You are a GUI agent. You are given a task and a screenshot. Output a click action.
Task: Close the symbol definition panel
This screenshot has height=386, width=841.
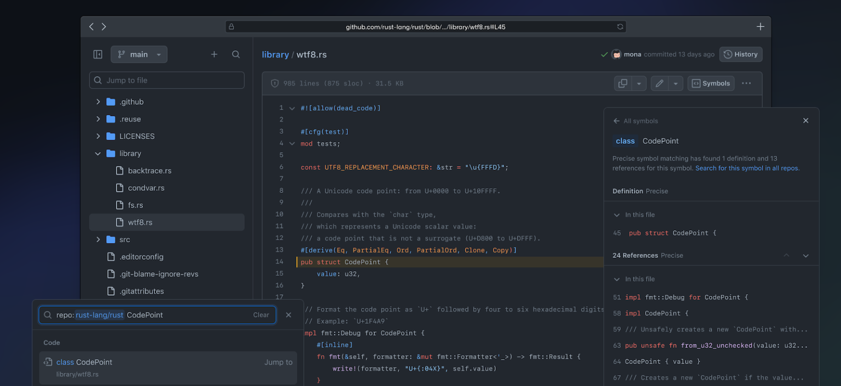(805, 120)
